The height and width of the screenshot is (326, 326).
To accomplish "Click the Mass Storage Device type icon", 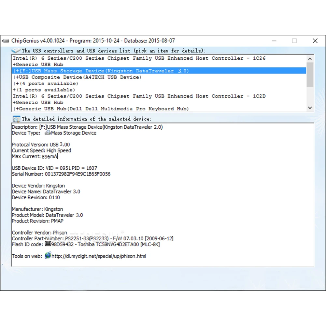I will (48, 133).
